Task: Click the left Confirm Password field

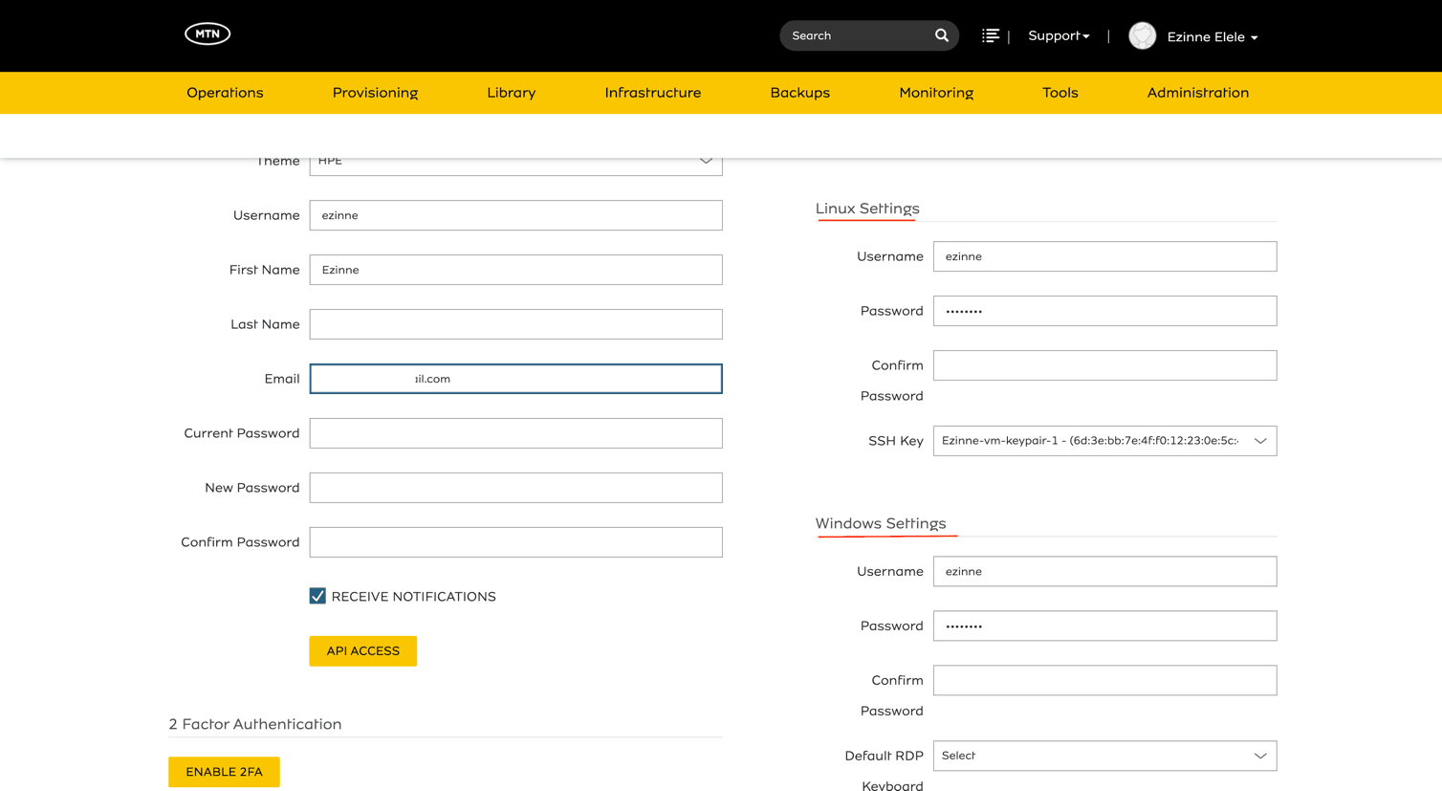Action: click(515, 542)
